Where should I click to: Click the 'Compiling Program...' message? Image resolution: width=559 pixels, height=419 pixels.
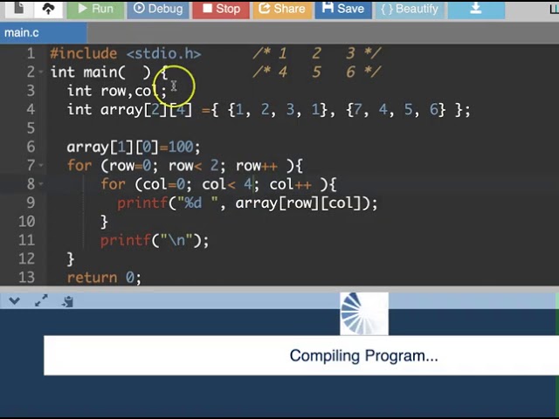coord(363,355)
